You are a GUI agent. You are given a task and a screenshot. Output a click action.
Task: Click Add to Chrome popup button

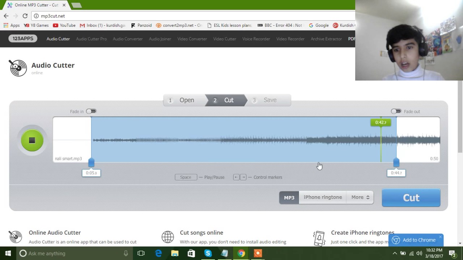click(415, 240)
